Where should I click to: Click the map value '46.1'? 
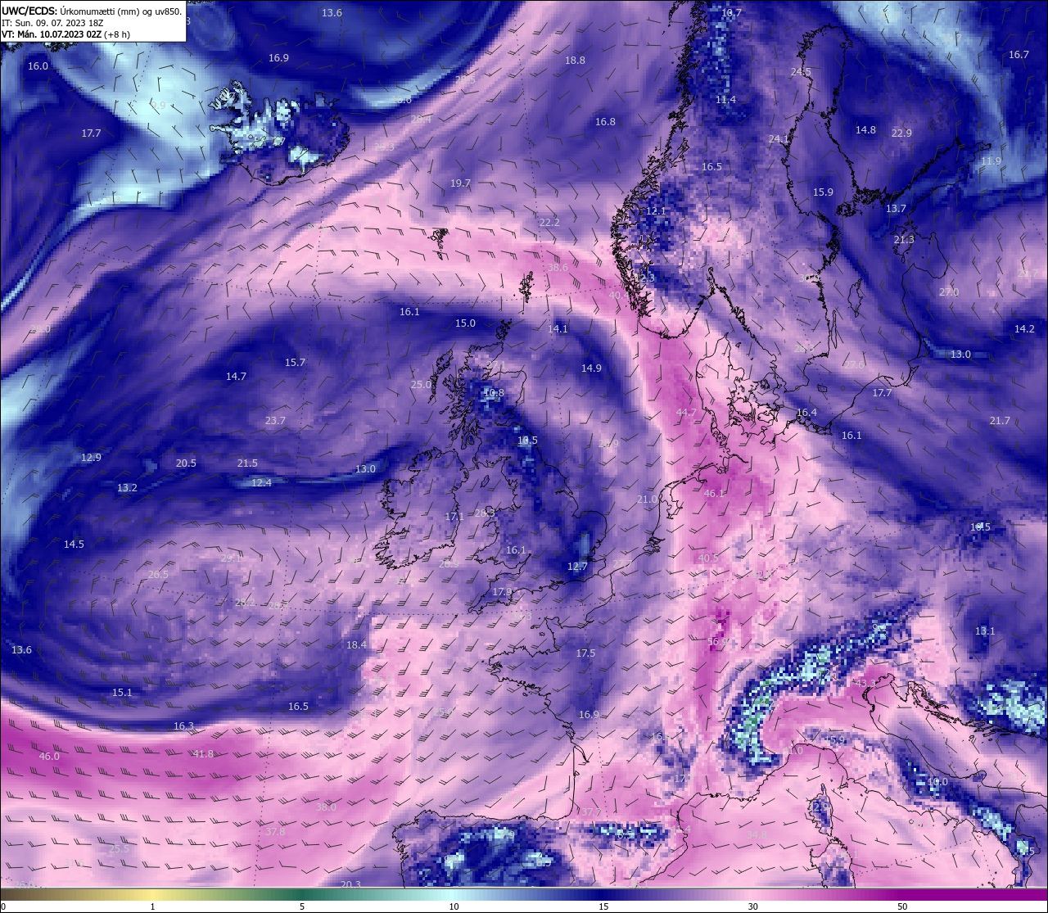[x=714, y=493]
